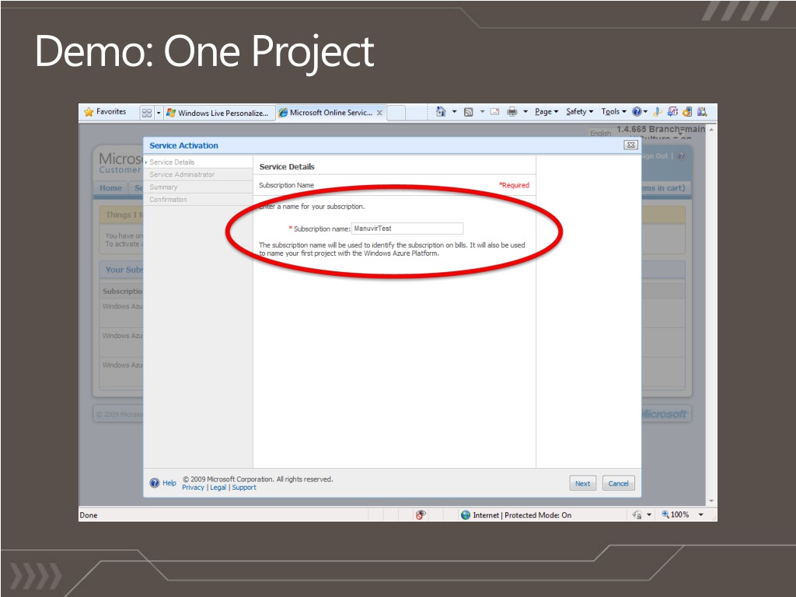This screenshot has width=796, height=597.
Task: Click the Done status text
Action: (89, 515)
